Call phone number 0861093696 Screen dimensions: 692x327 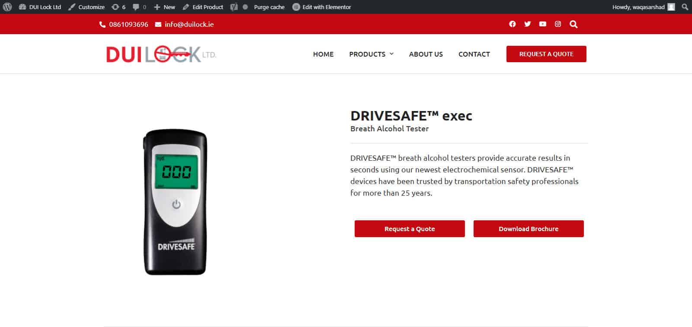128,24
